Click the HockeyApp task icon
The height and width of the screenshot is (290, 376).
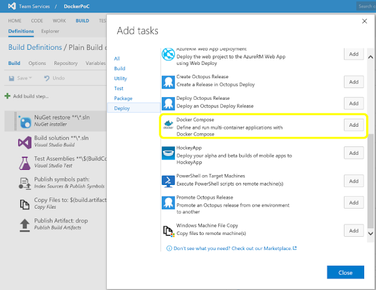(x=168, y=153)
